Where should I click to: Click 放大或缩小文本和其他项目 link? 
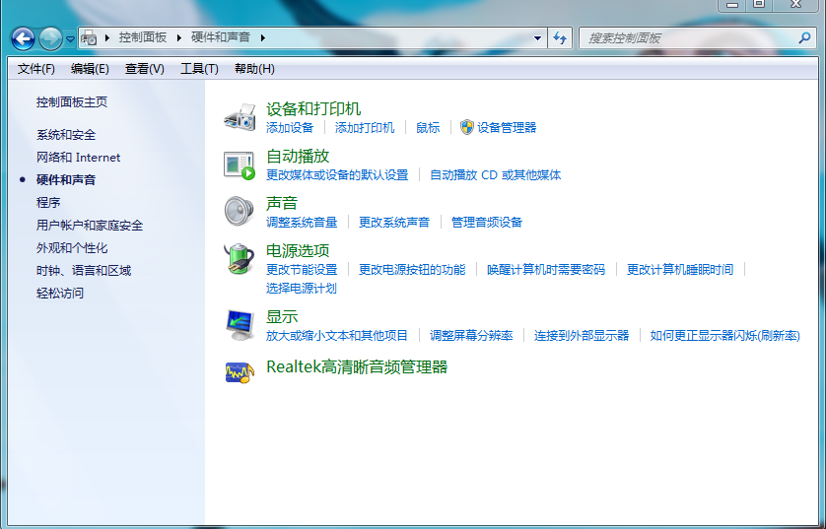[x=337, y=335]
